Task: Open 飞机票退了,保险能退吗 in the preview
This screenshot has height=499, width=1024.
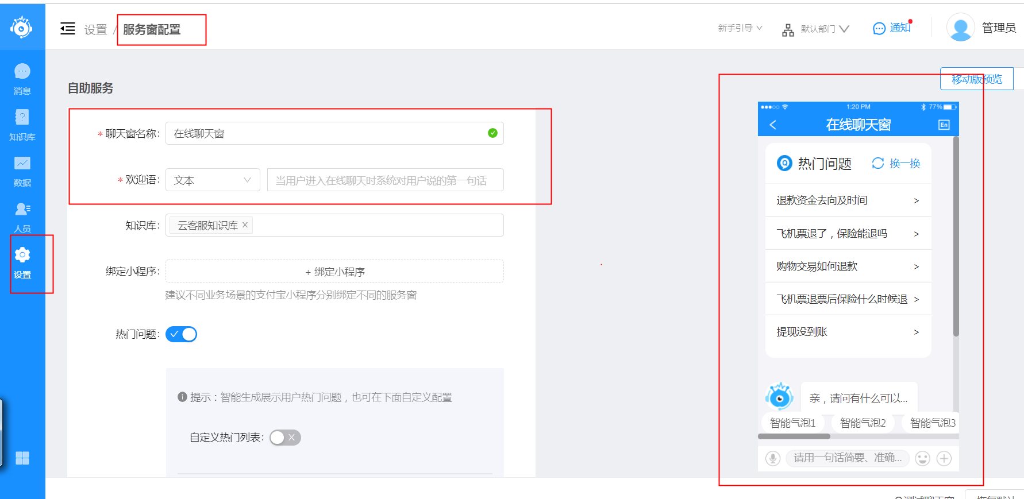Action: 848,233
